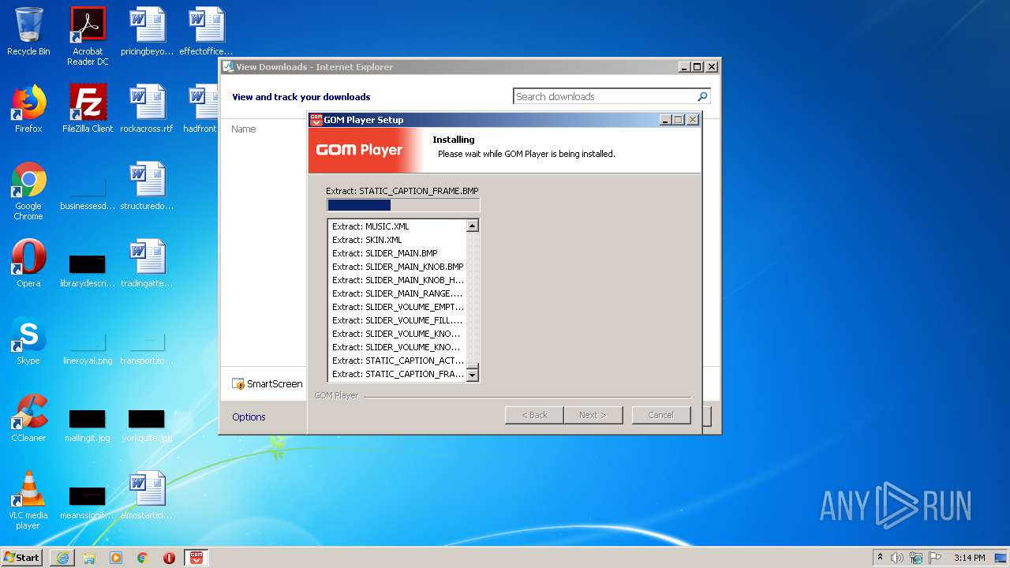Select the 'SLIDER_MAIN_KNOB_H...' log line
This screenshot has width=1010, height=568.
click(x=398, y=280)
